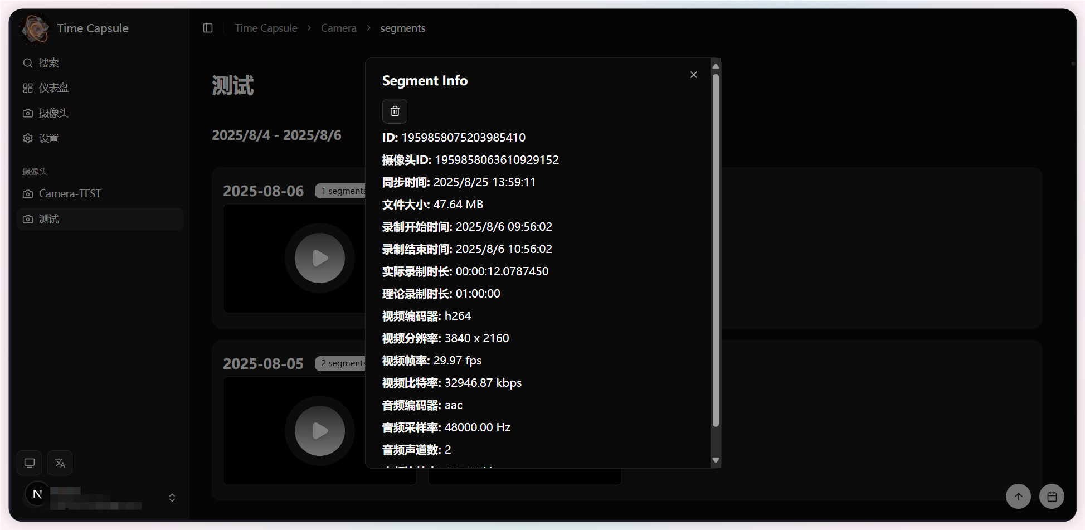Select 测试 camera in sidebar
This screenshot has width=1085, height=530.
point(48,219)
